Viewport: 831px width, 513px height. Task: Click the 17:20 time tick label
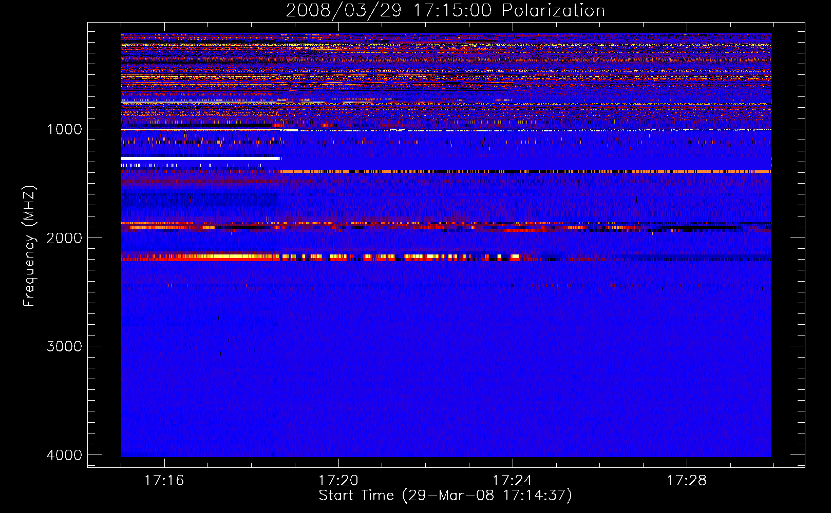[338, 481]
